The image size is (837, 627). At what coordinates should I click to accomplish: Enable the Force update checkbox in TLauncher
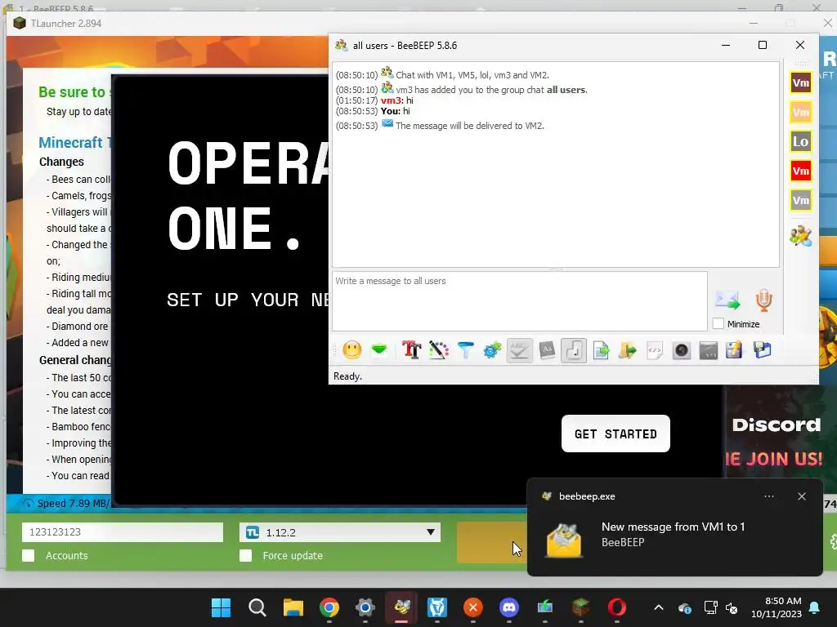click(245, 555)
